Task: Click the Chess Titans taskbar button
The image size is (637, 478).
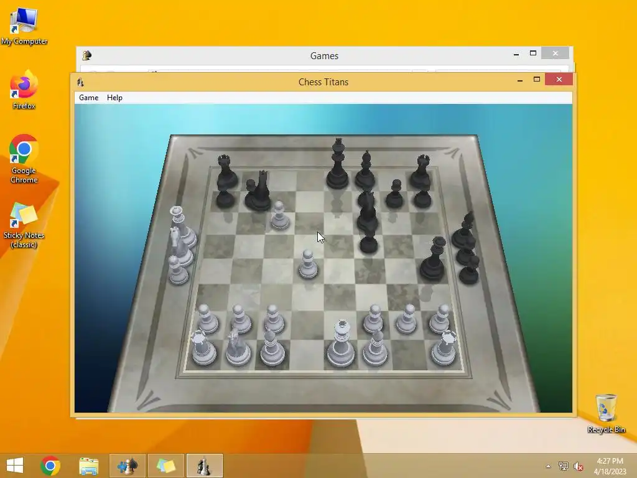Action: point(204,466)
